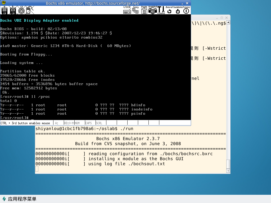Click the CAPS indicator in status bar
Screen dimensions: 271x203
tap(88, 123)
